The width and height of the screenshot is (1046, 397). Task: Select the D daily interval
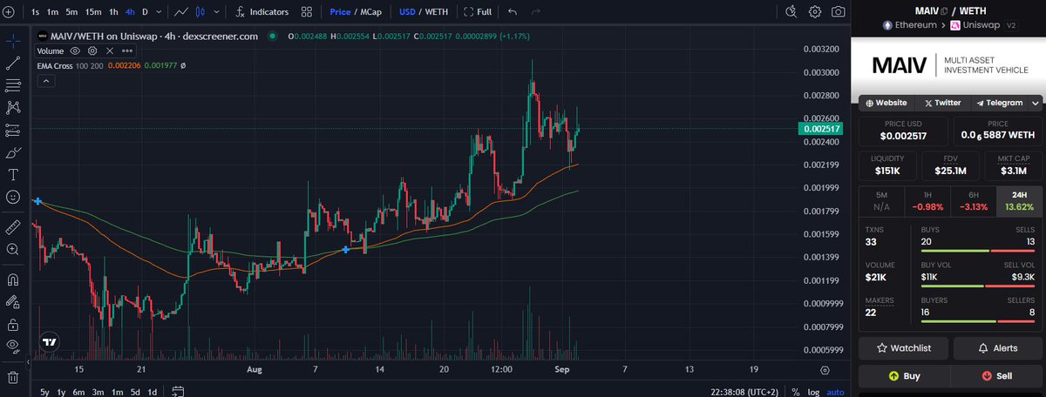click(x=146, y=12)
